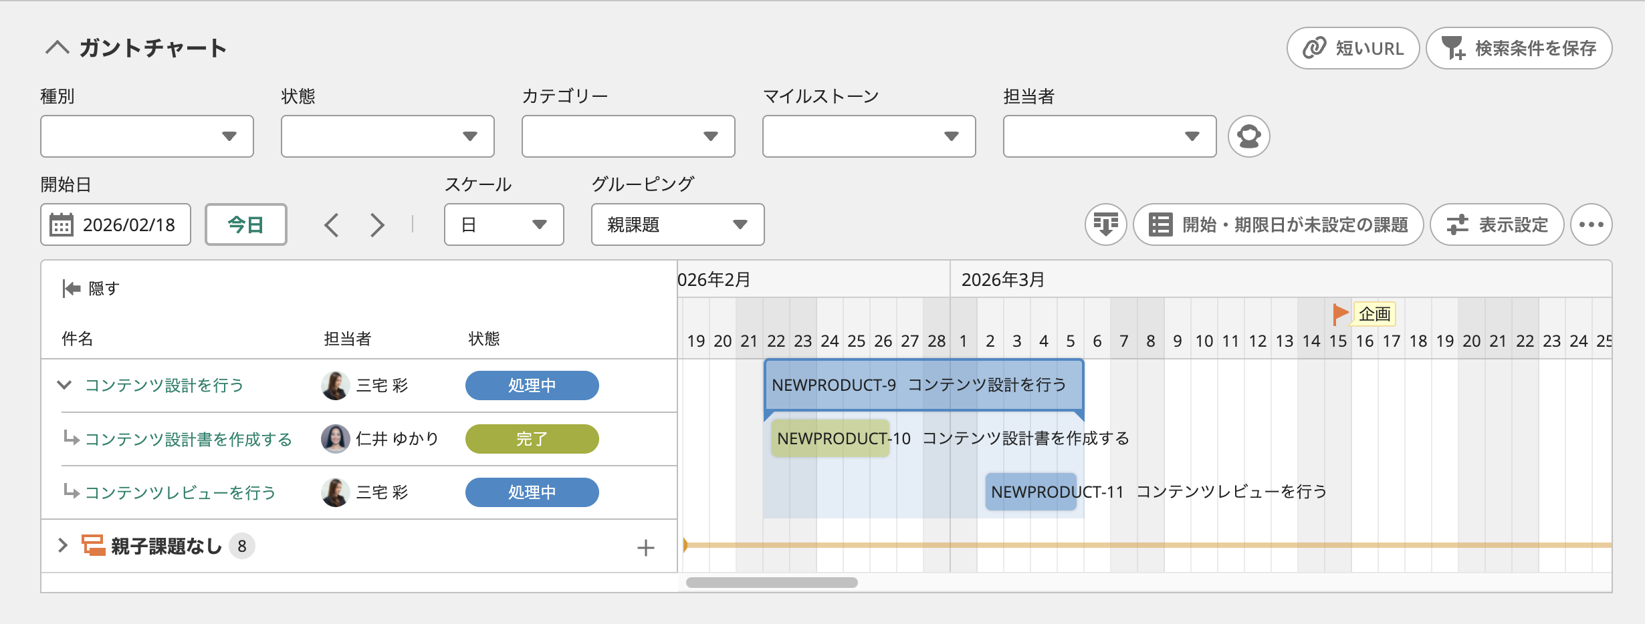1645x624 pixels.
Task: Open the コンテンツレビューを行う issue link
Action: coord(181,492)
